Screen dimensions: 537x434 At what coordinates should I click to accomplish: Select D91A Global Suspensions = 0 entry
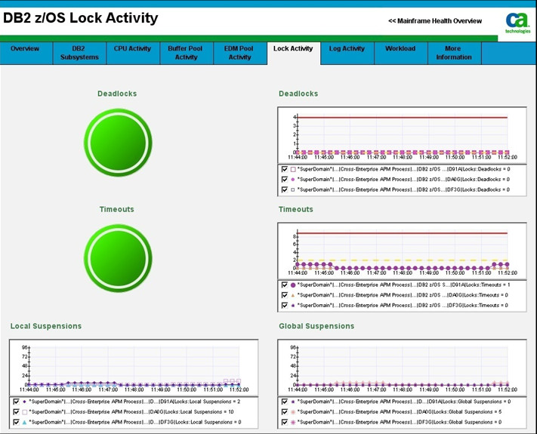(404, 402)
